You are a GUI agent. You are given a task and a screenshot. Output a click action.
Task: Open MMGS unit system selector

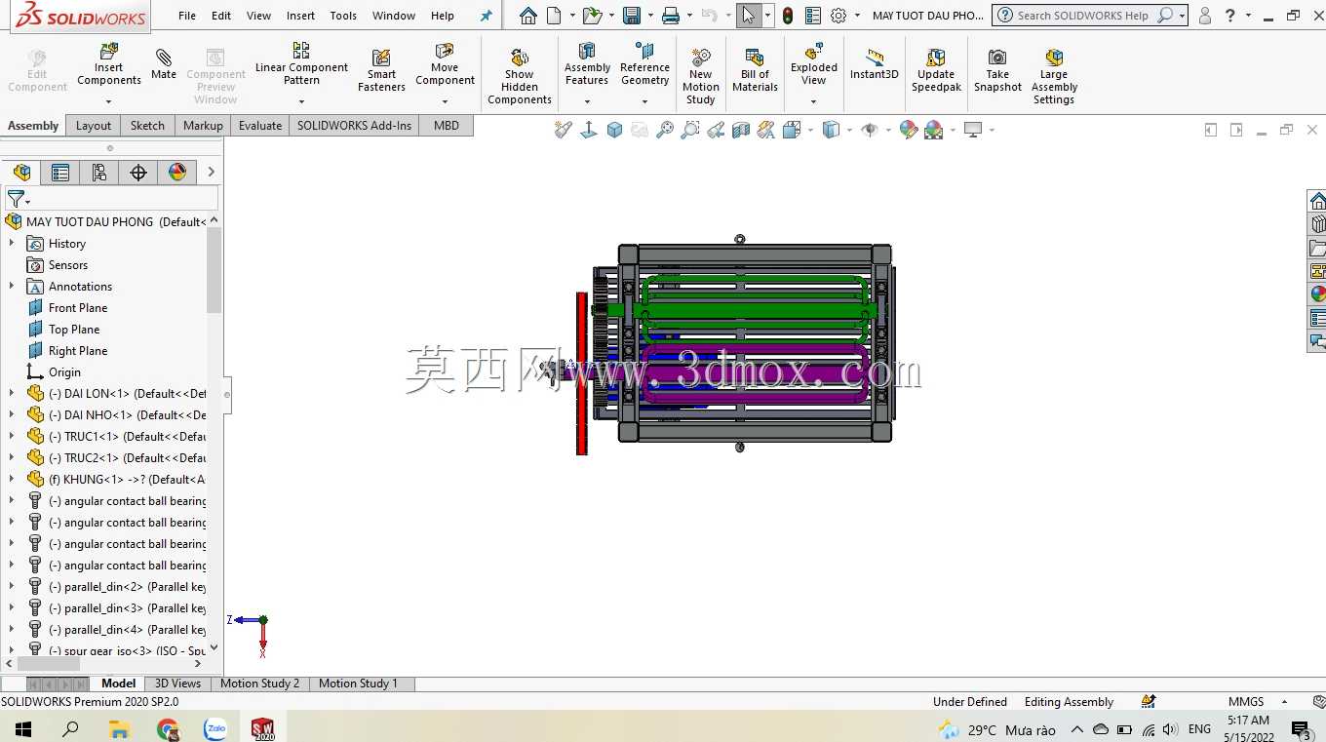(x=1258, y=702)
